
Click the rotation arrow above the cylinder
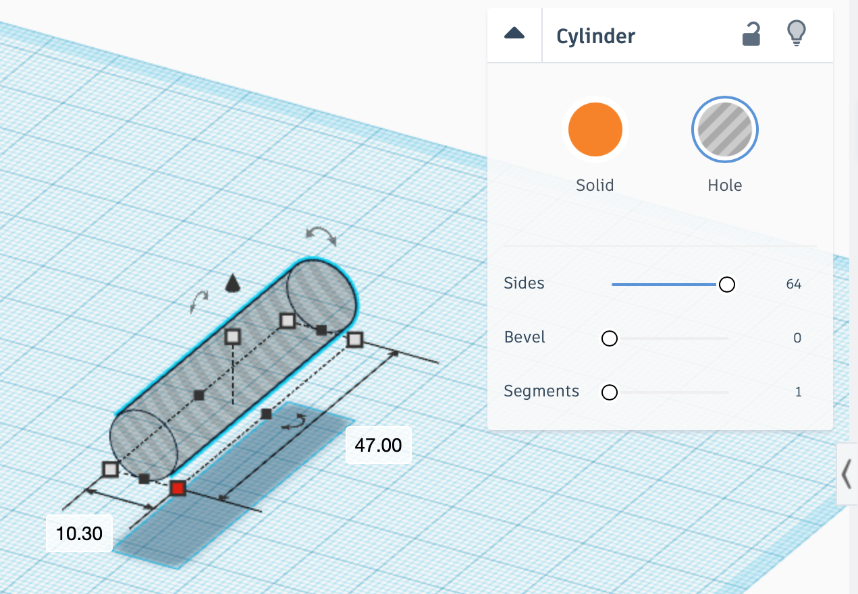pos(321,235)
